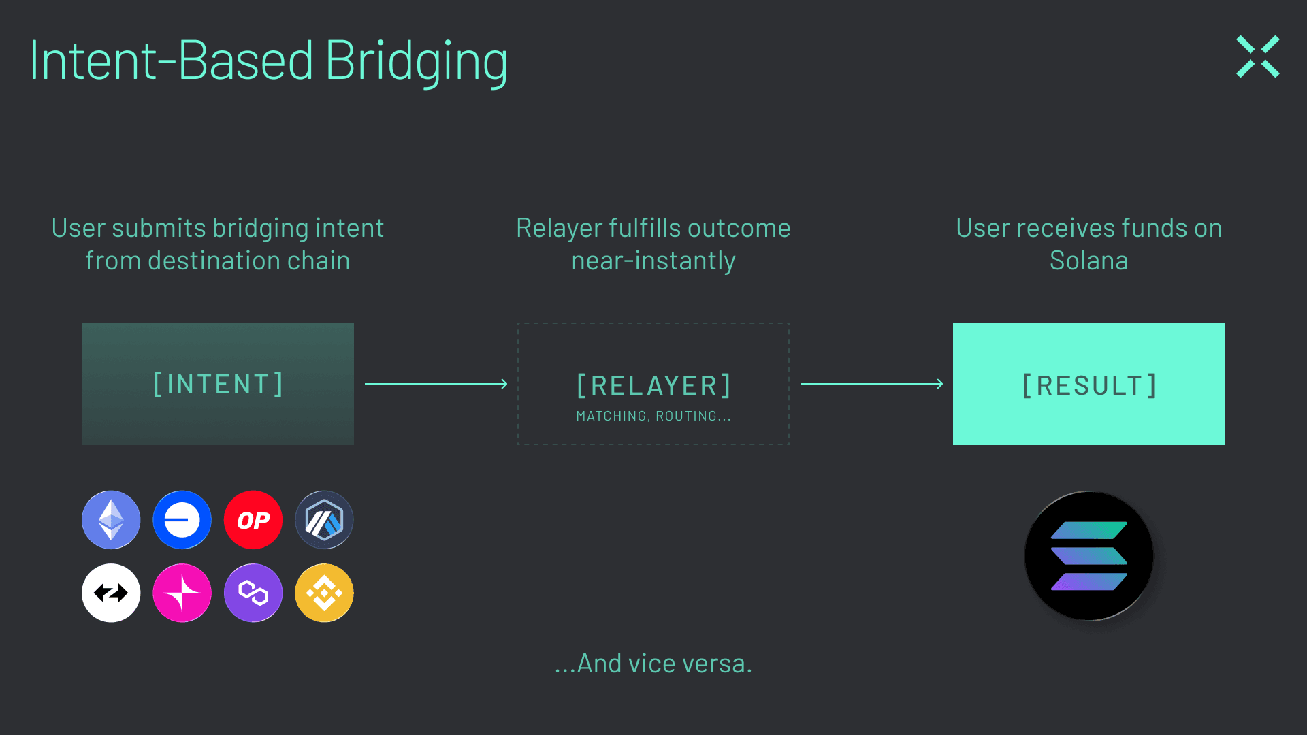Click the large Solana logo
The height and width of the screenshot is (735, 1307).
click(x=1088, y=556)
